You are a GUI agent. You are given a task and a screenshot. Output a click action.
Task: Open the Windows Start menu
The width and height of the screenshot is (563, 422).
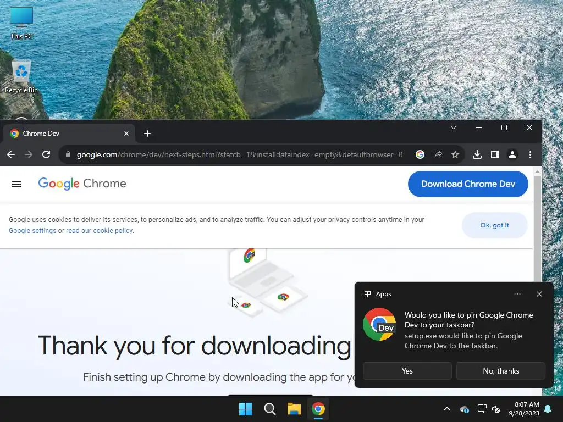pos(246,409)
